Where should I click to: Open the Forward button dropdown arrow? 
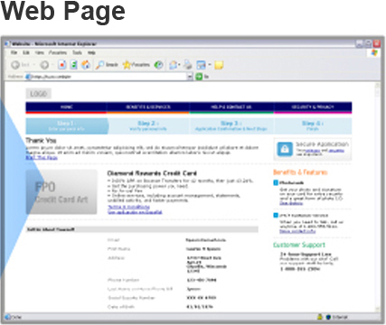tap(52, 65)
